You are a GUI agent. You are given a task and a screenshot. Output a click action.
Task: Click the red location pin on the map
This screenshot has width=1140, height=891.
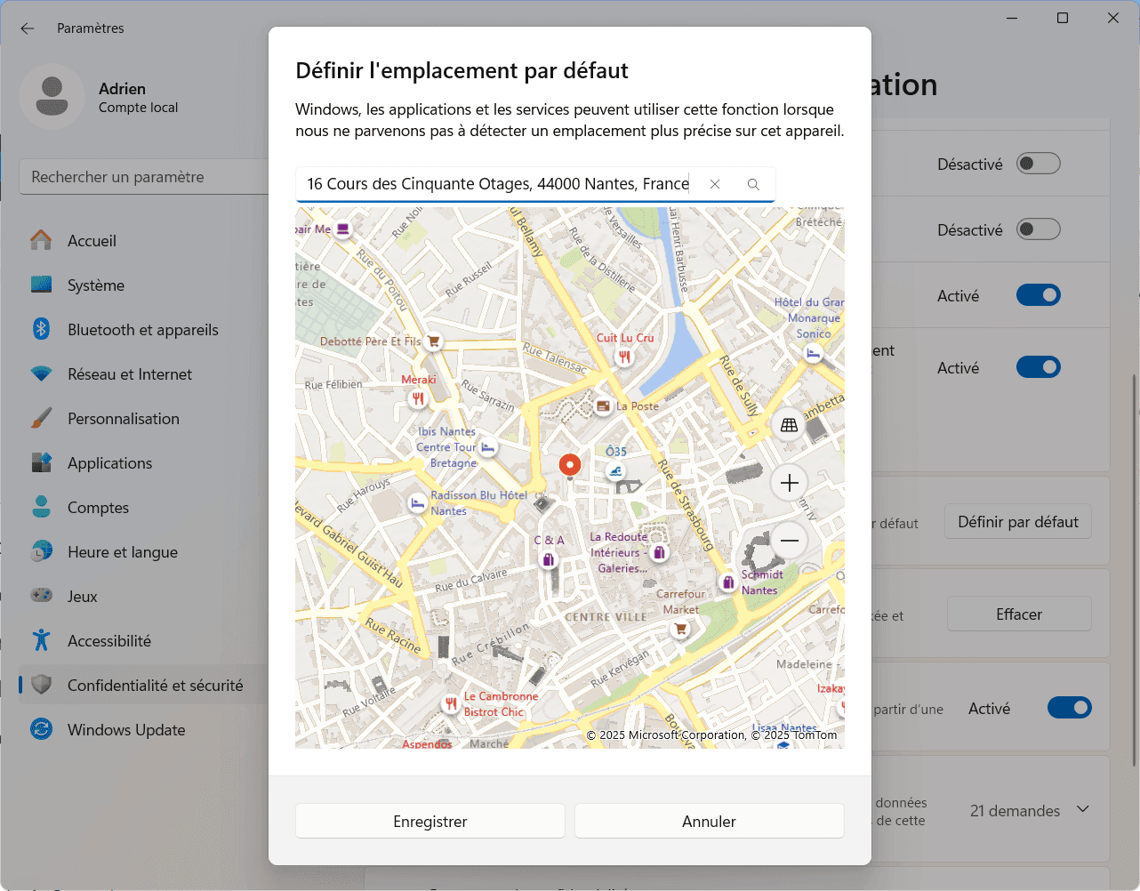[569, 464]
